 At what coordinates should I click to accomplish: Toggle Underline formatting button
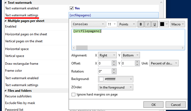(x=155, y=24)
